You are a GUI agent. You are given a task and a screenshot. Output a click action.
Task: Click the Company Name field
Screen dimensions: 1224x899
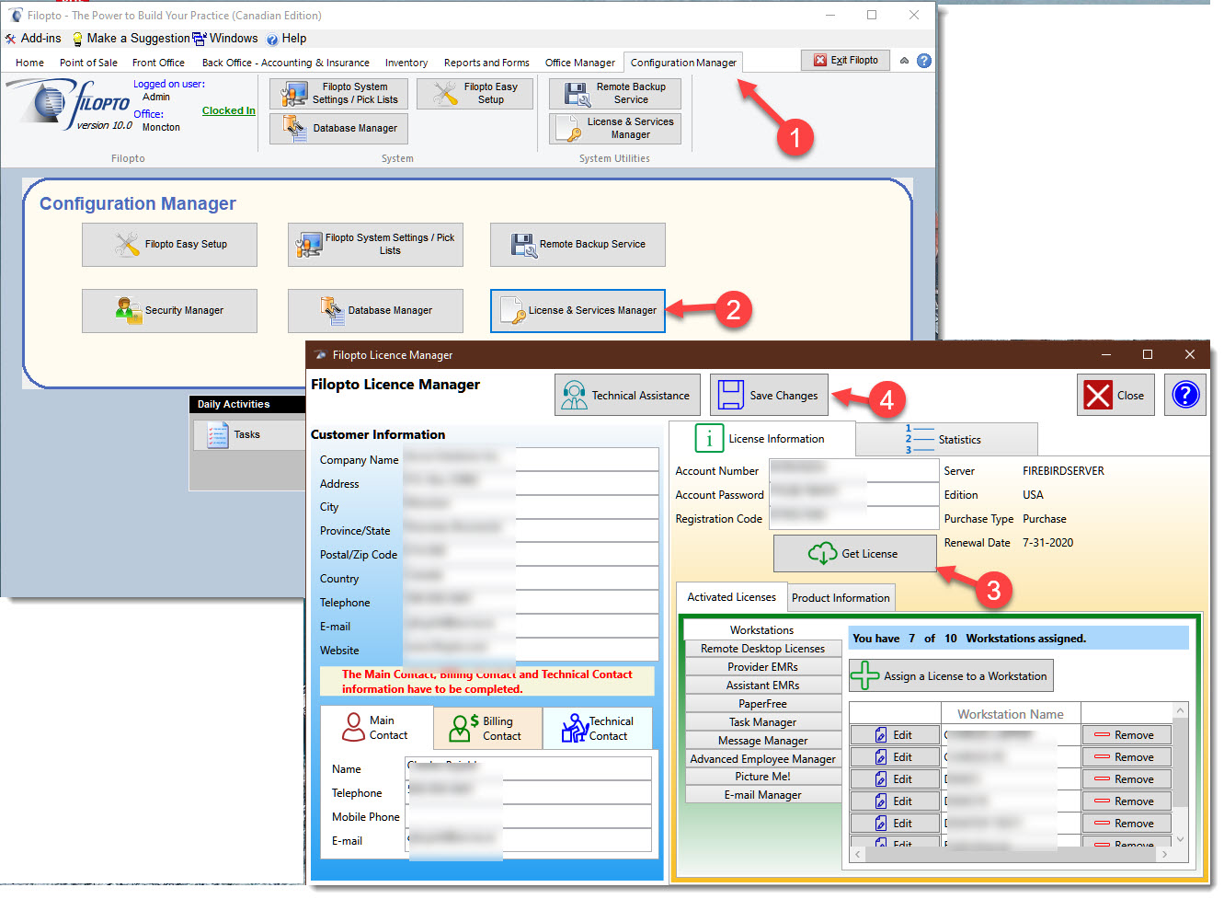[531, 460]
